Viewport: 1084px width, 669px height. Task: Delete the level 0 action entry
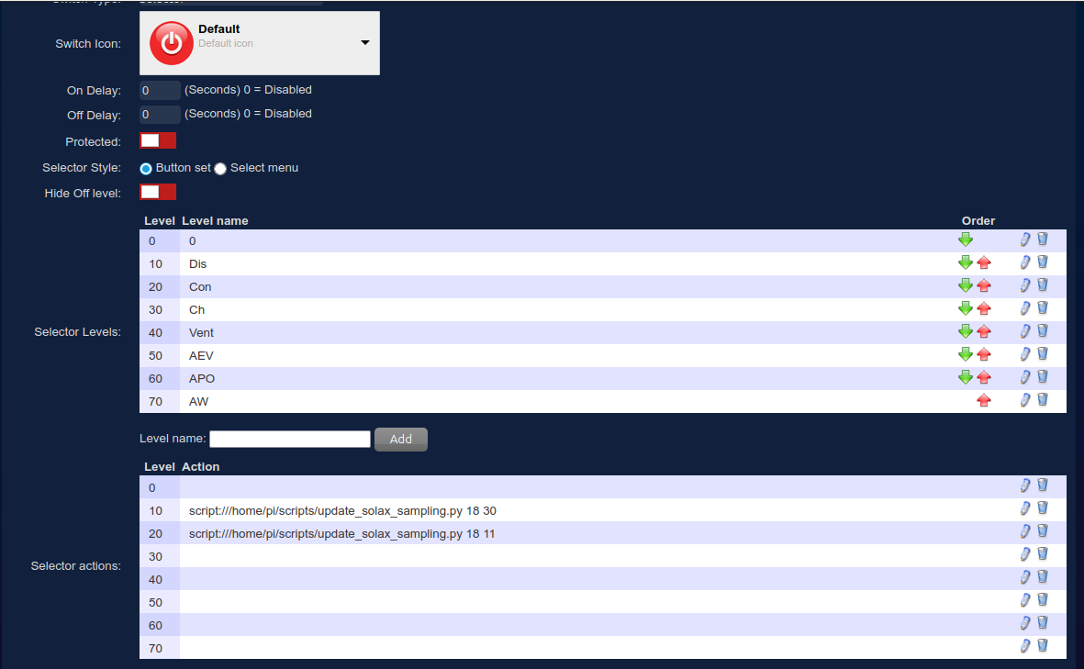pos(1042,485)
